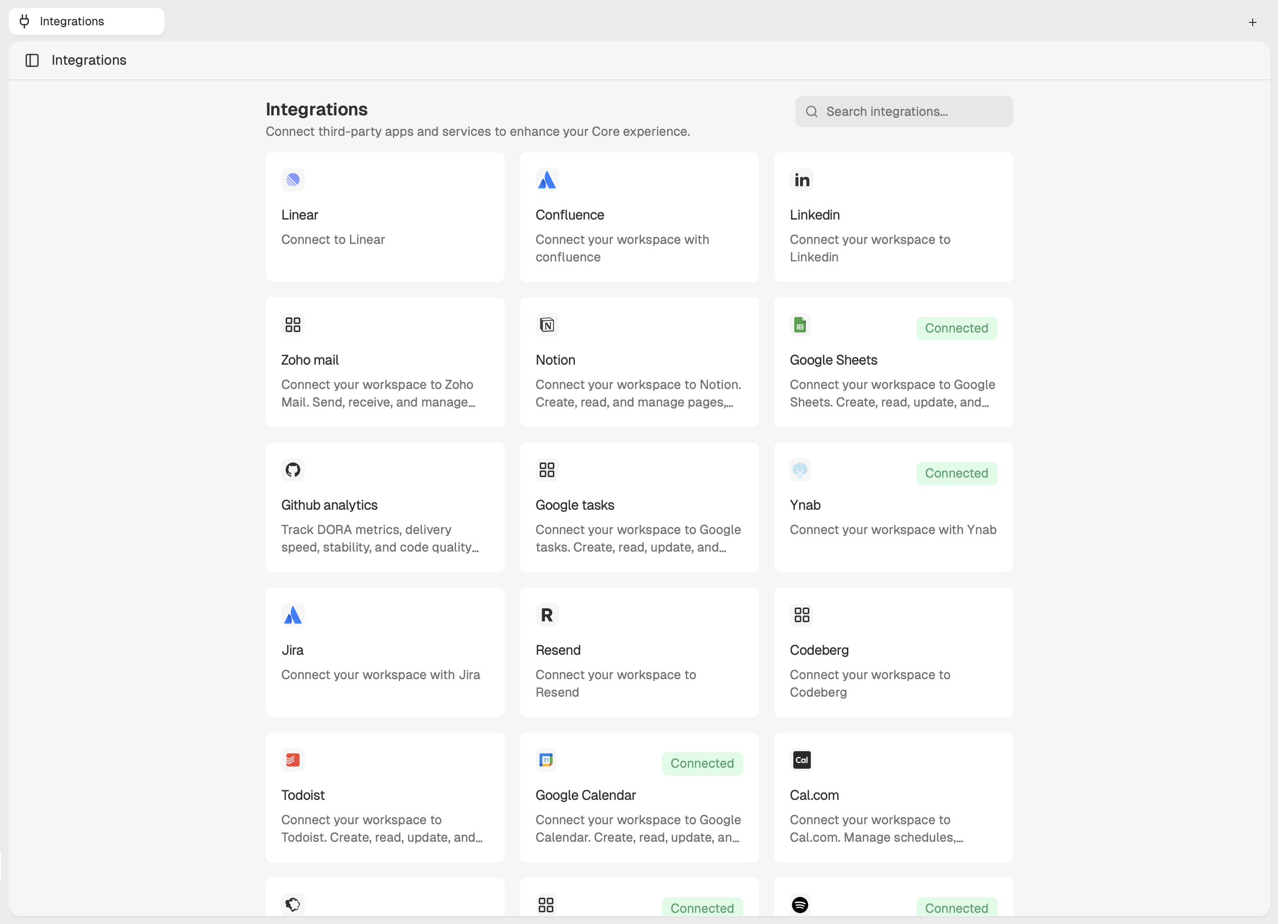
Task: Click the Google tasks grid icon
Action: coord(547,470)
